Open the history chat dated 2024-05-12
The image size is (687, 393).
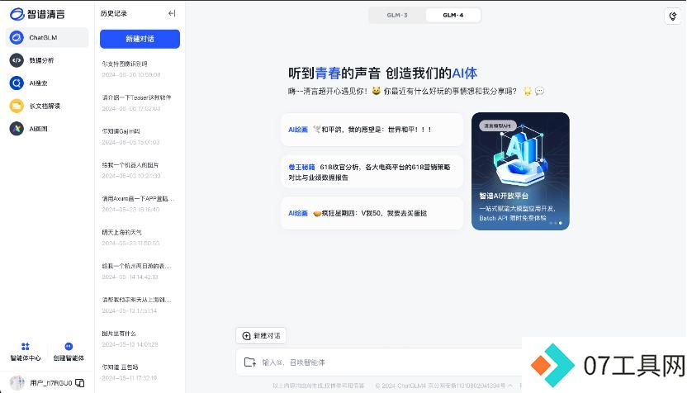click(x=140, y=305)
